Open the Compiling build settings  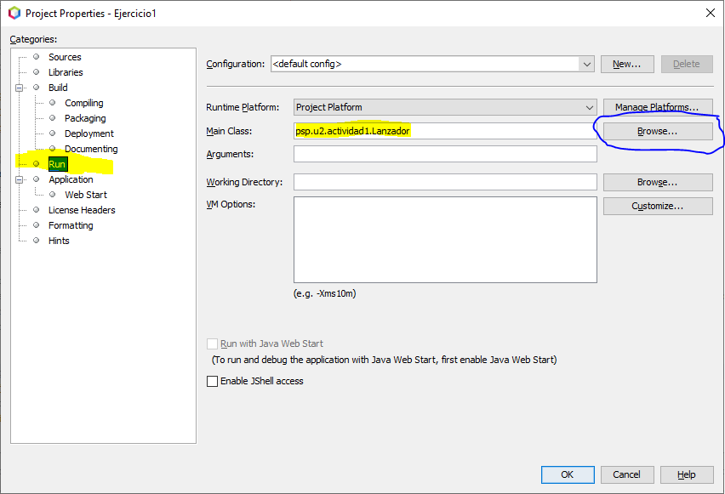[x=83, y=103]
